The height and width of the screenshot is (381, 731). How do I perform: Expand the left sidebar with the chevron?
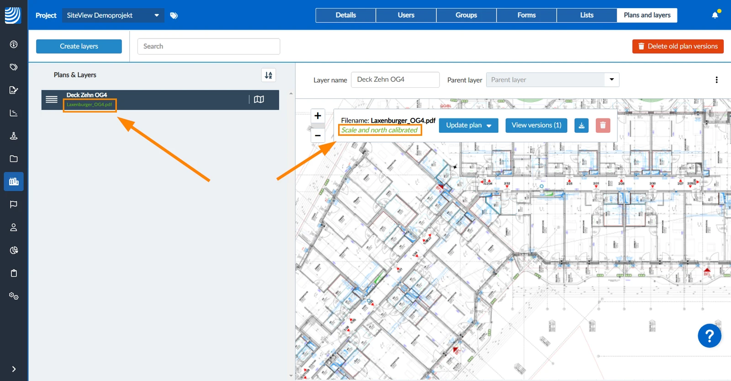(14, 369)
